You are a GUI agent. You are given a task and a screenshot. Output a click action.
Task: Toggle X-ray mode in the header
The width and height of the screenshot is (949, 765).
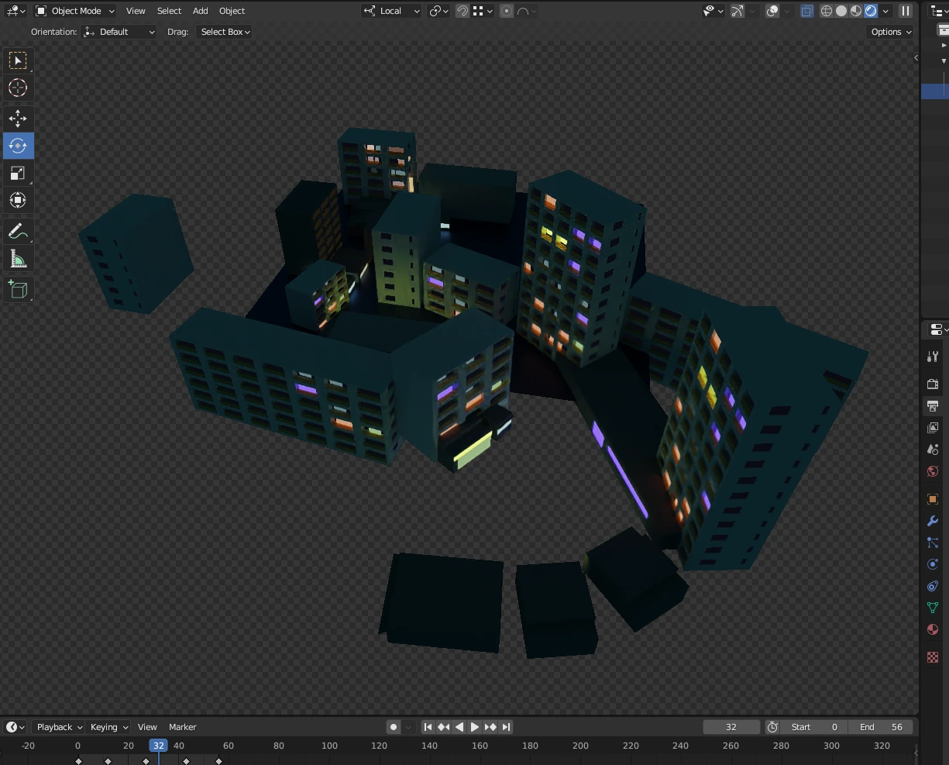pyautogui.click(x=807, y=11)
